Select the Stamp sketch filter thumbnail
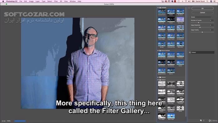The image size is (218, 123). coord(180,108)
